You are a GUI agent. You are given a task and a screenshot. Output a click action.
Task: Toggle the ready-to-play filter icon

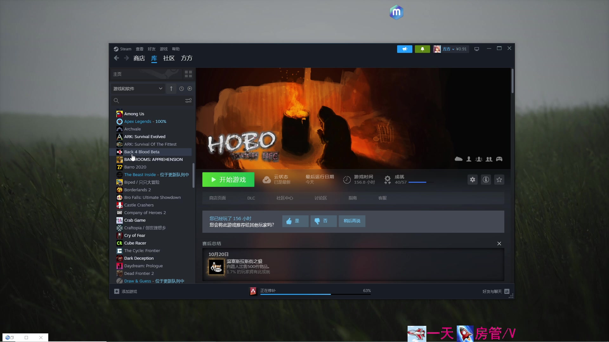[x=190, y=89]
